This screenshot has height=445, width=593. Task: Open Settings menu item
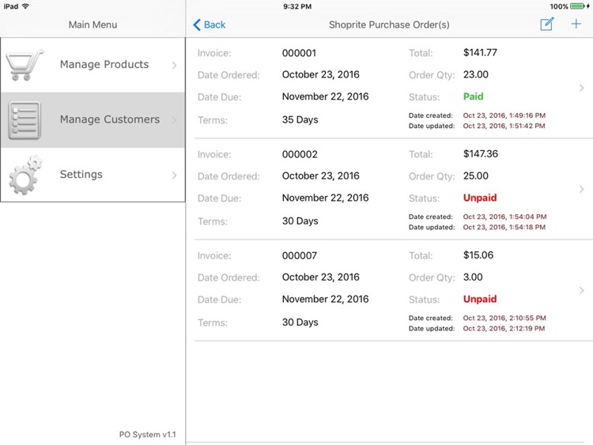coord(93,175)
